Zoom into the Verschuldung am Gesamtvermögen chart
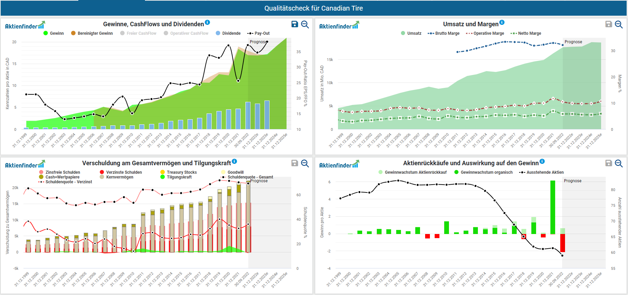 pyautogui.click(x=305, y=164)
